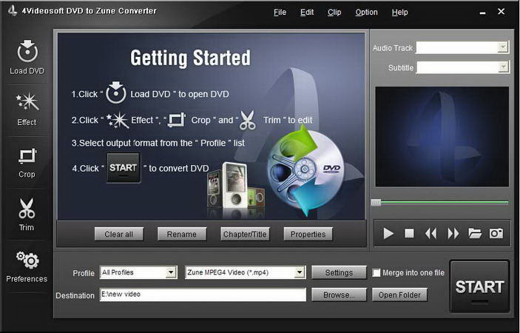Click the Rename button
Screen dimensions: 520x333
click(182, 234)
